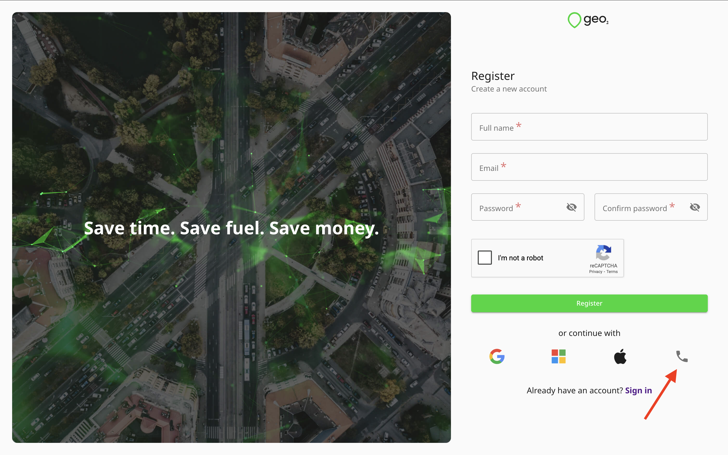Open the Sign in link
The width and height of the screenshot is (728, 455).
[638, 390]
